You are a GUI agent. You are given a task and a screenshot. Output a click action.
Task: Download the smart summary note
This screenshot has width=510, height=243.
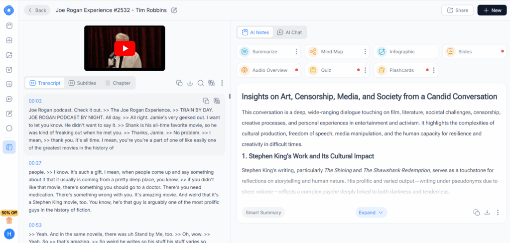click(487, 213)
